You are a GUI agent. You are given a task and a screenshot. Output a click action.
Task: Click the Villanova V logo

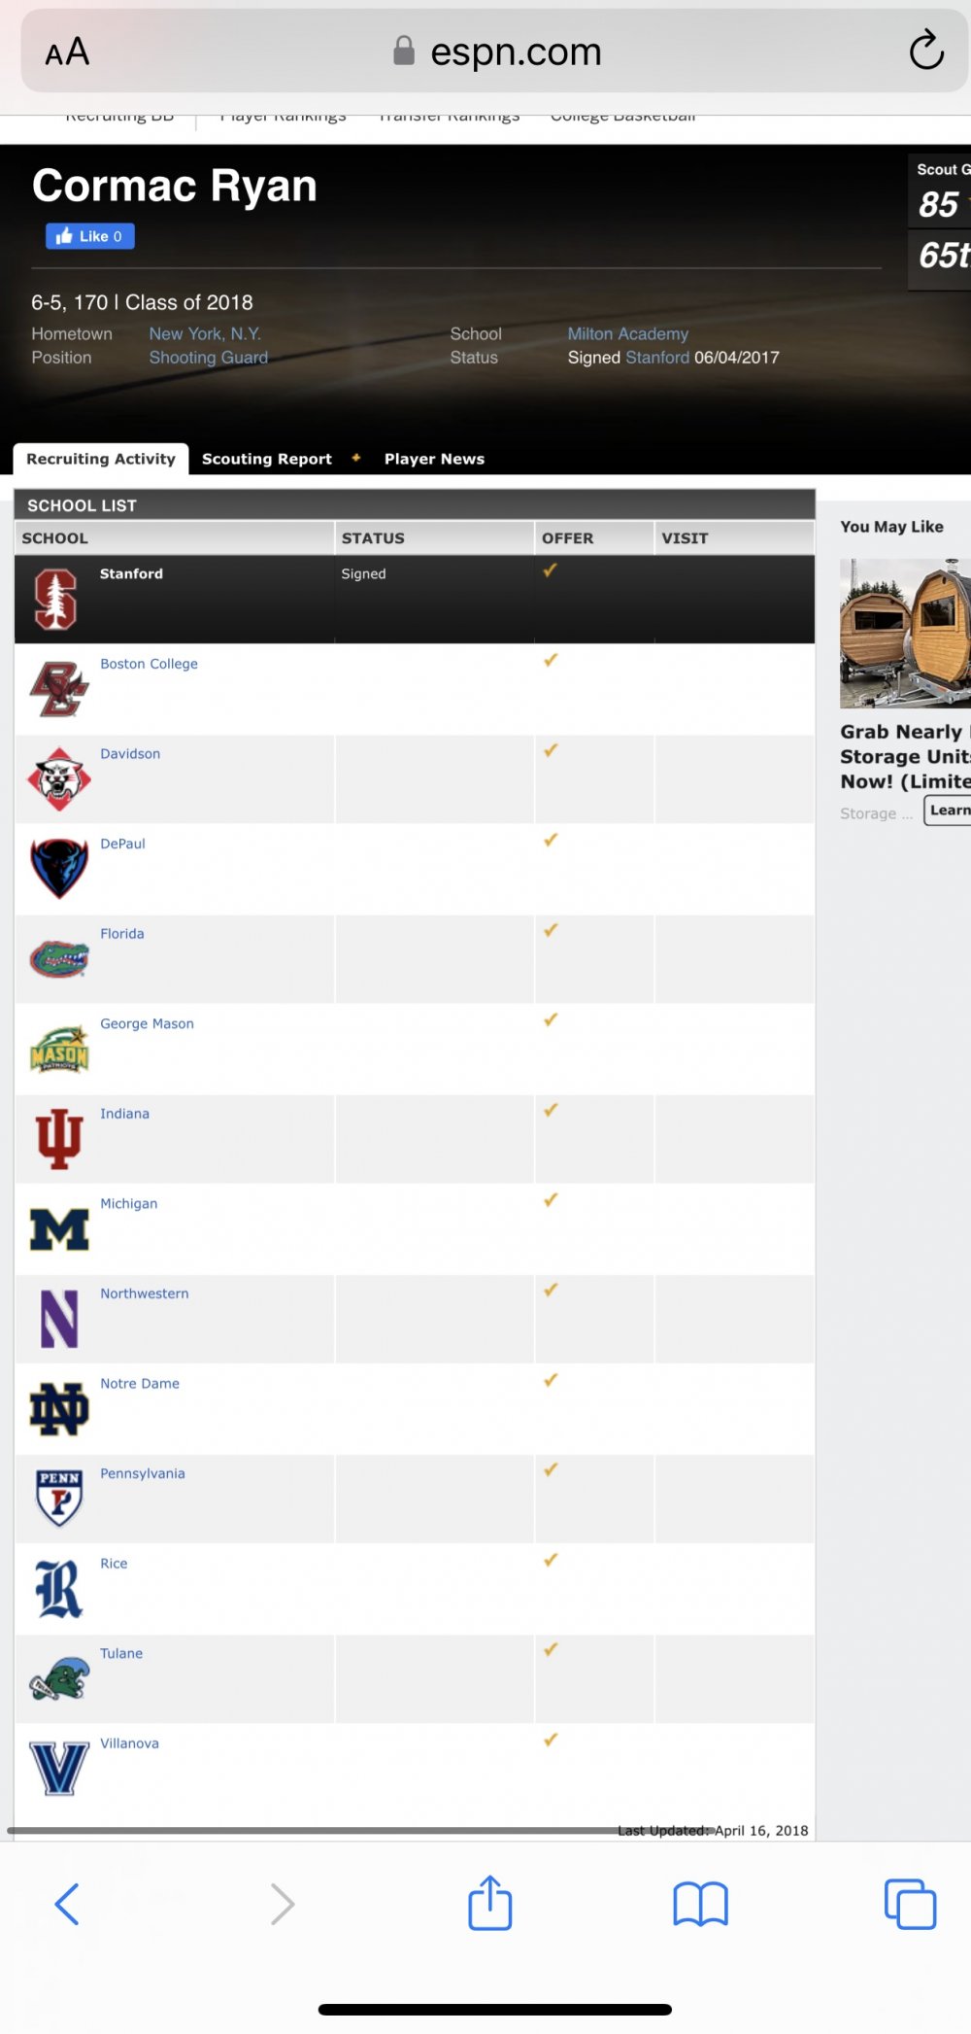(x=59, y=1768)
